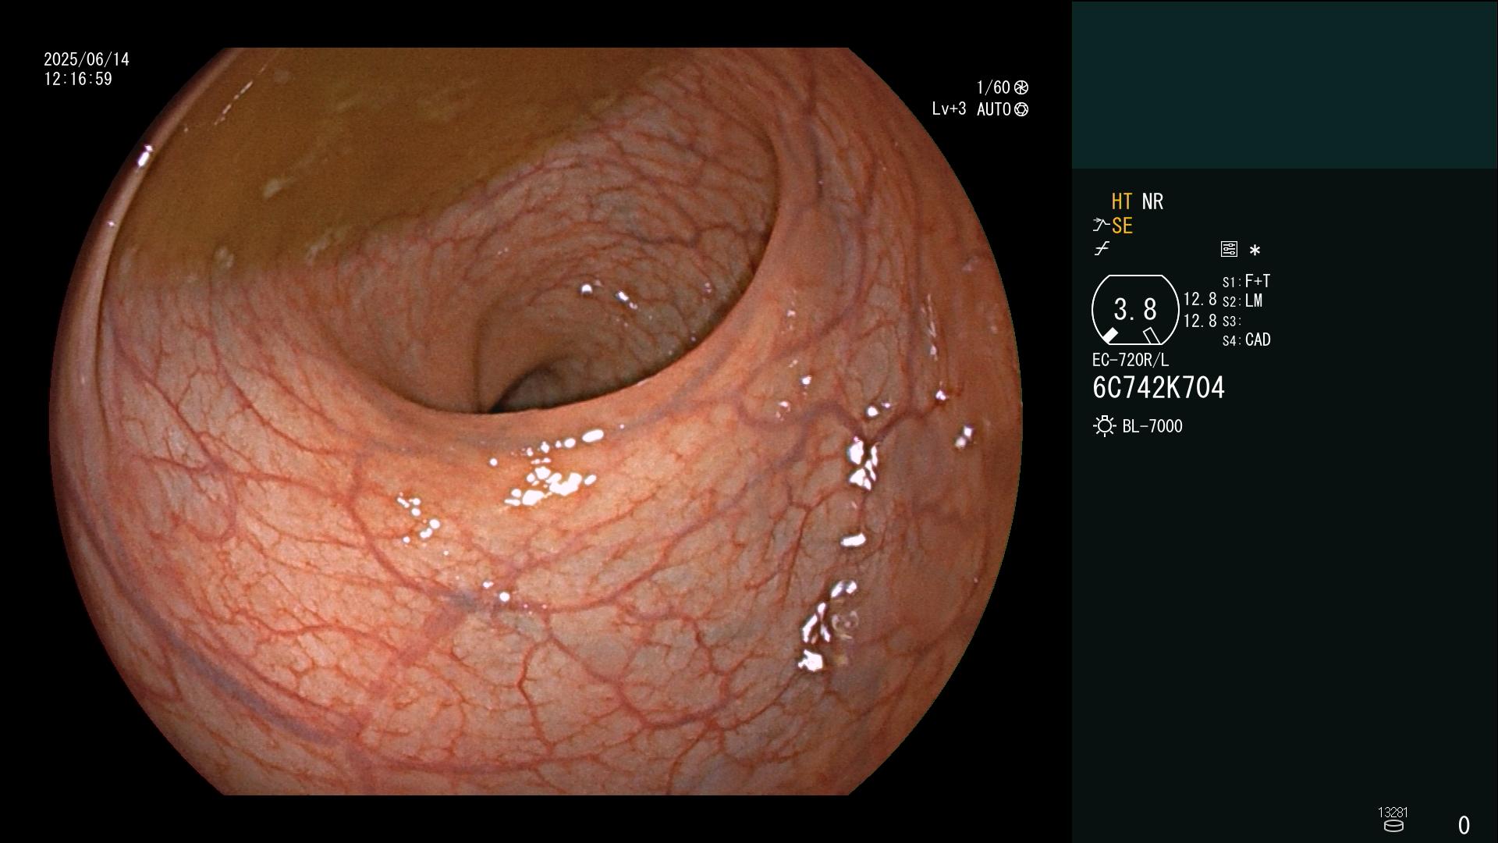
Task: Click the tone curve icon below SE
Action: coord(1102,249)
